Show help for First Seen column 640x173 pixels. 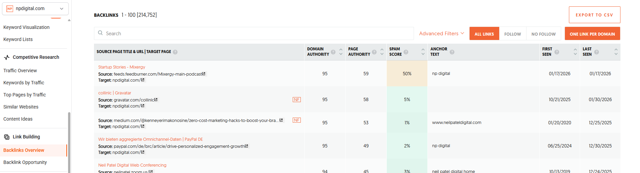[557, 52]
